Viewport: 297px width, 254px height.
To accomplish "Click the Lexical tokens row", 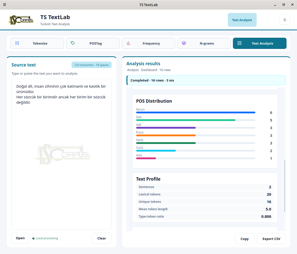I will [205, 194].
